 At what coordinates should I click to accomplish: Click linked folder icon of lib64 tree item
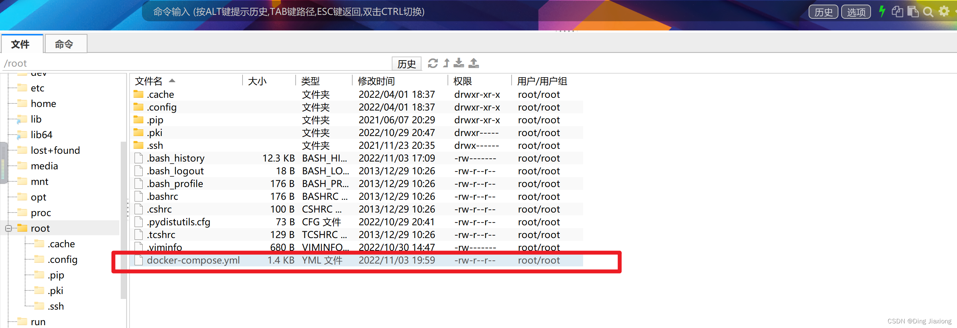(x=22, y=135)
